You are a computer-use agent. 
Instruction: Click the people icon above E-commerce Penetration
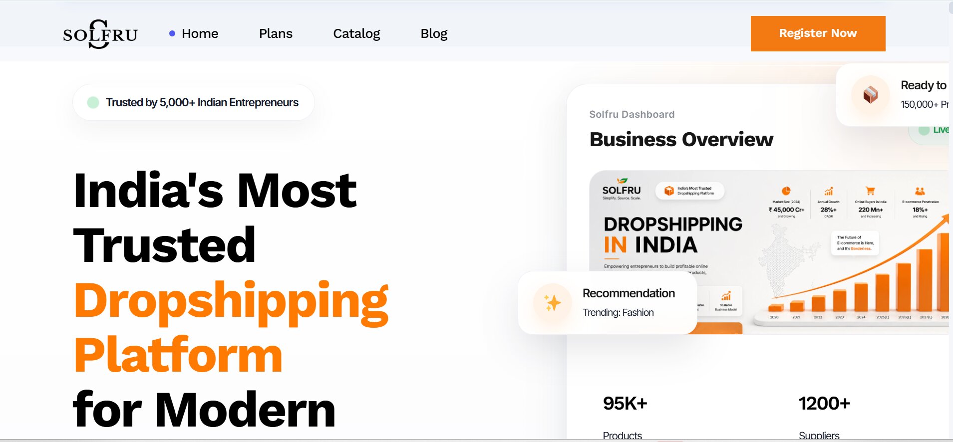pyautogui.click(x=920, y=191)
